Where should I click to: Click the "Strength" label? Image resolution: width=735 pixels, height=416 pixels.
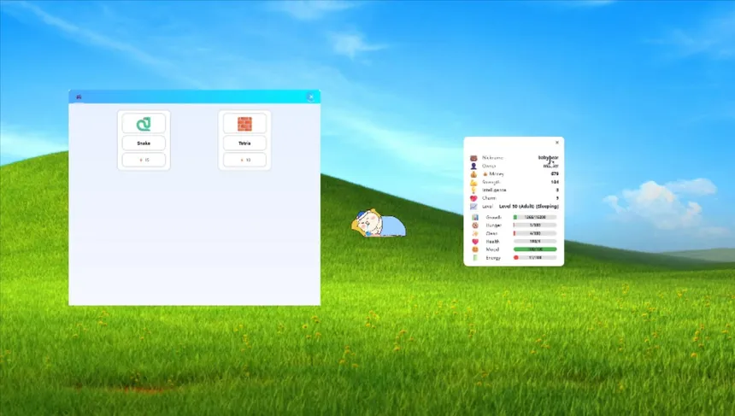(x=491, y=182)
